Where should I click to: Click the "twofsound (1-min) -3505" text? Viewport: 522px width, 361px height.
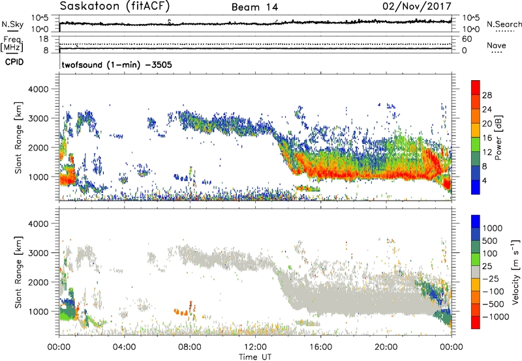tap(117, 65)
